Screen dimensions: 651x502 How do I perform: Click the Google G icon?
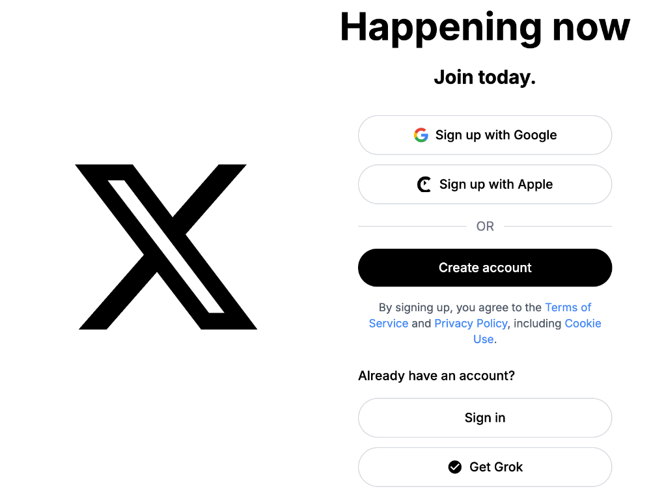pyautogui.click(x=421, y=135)
